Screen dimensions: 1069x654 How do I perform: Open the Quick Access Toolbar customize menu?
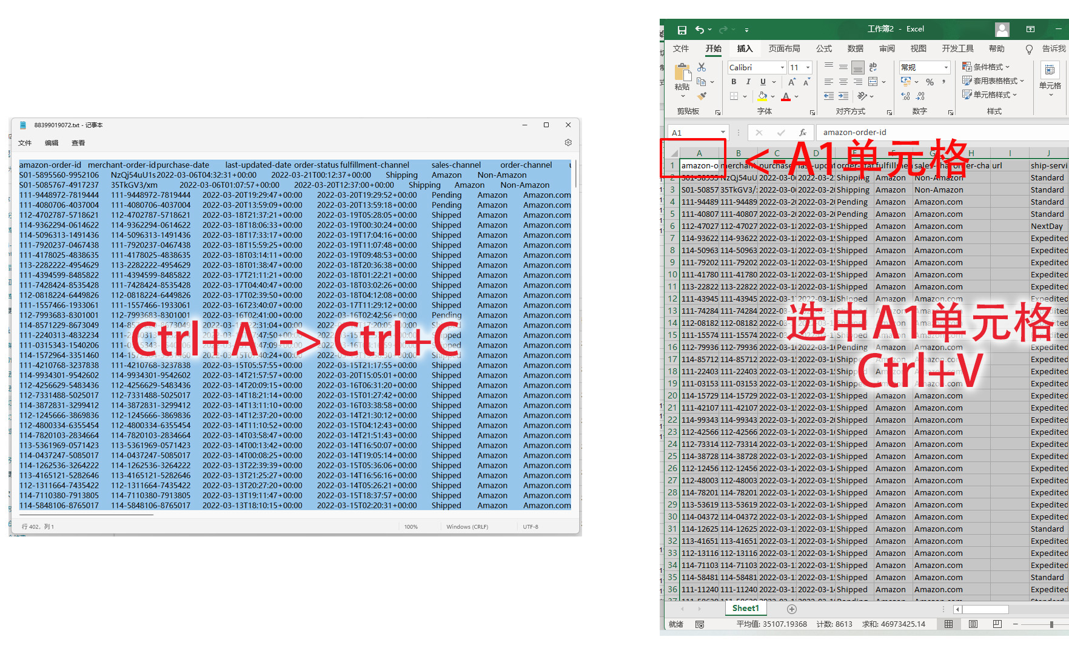click(x=746, y=30)
